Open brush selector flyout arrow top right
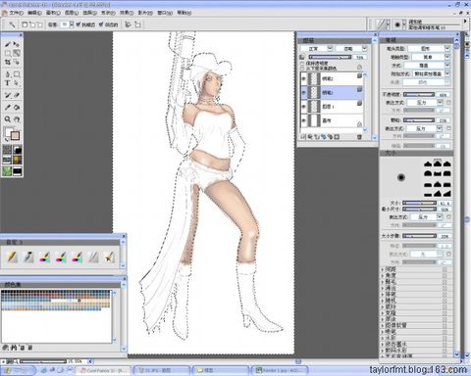This screenshot has height=376, width=471. tap(465, 22)
